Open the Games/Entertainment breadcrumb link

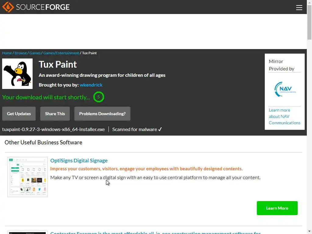61,53
